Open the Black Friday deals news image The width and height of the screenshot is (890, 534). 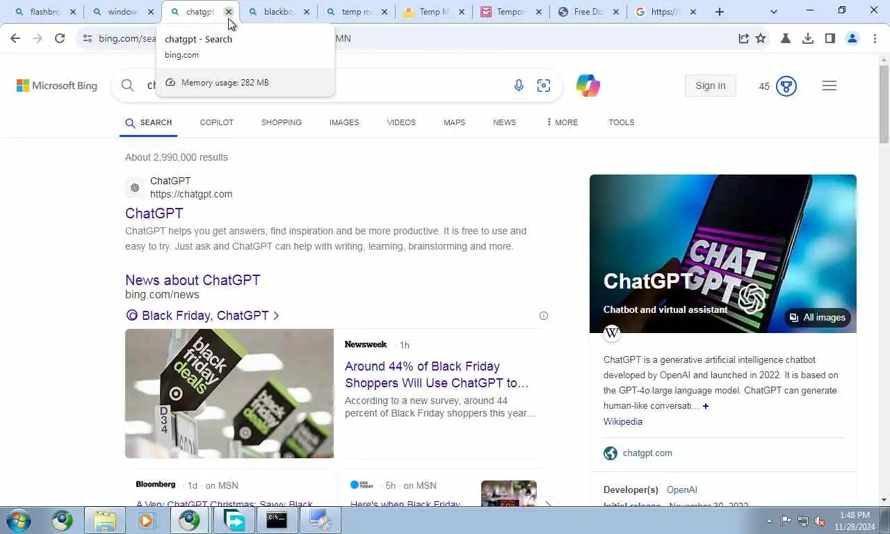[229, 394]
